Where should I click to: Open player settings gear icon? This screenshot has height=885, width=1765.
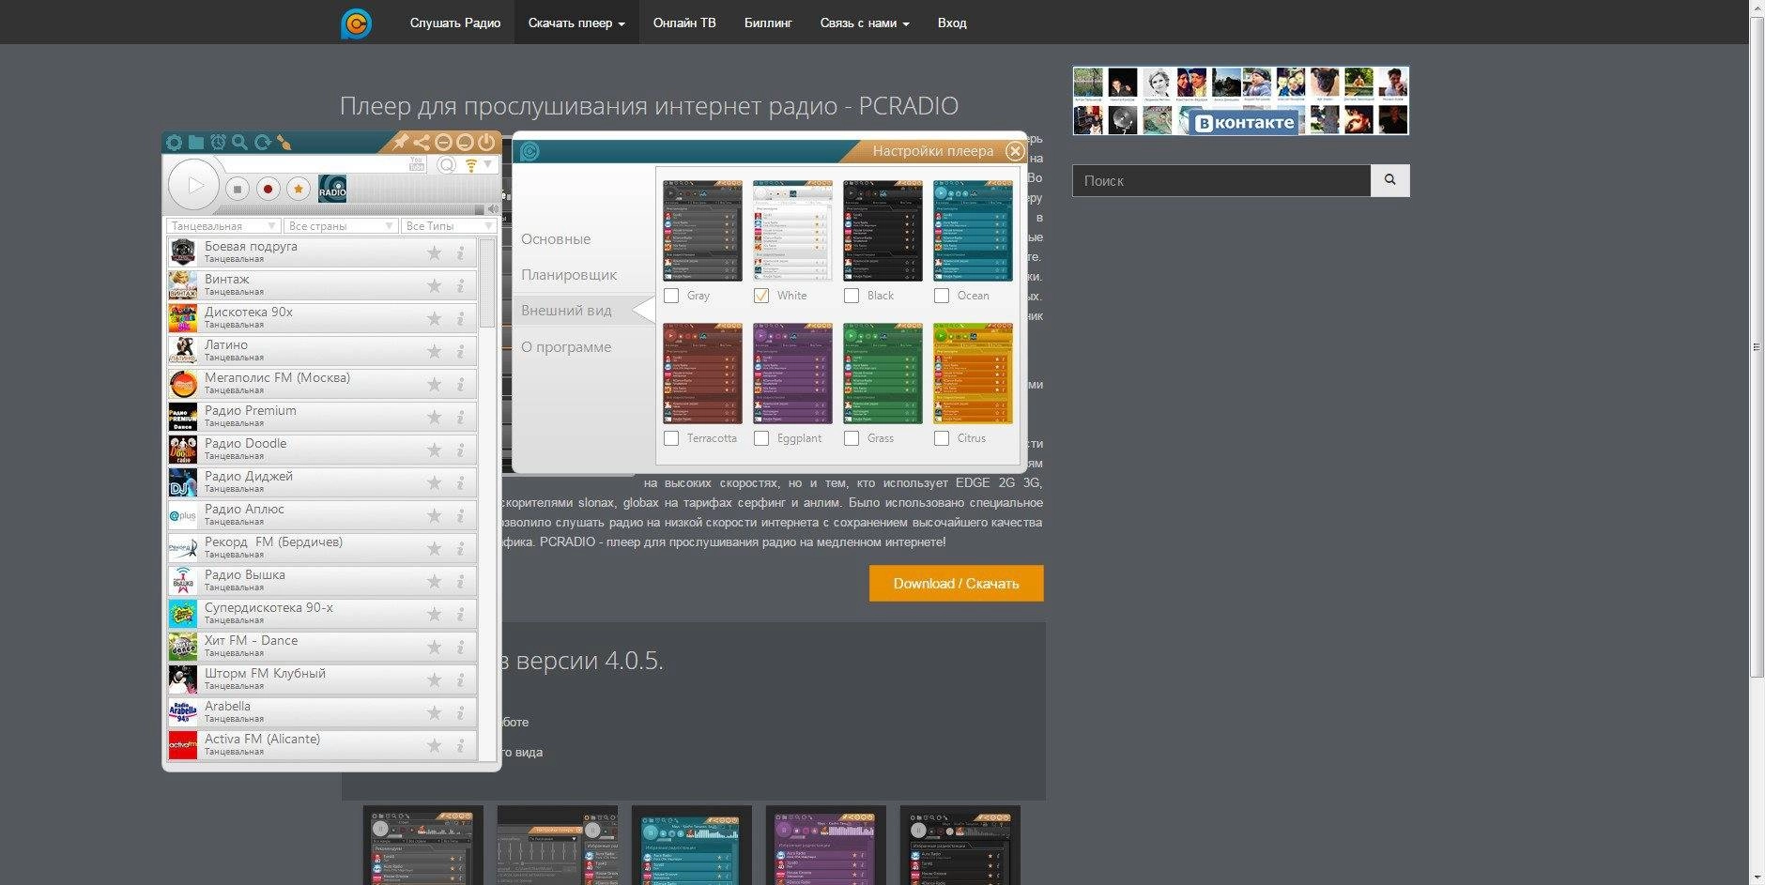point(174,143)
